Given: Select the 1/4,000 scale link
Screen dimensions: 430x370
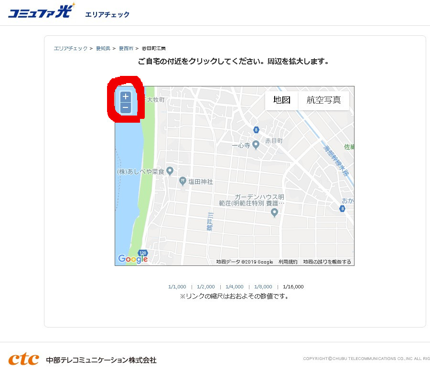Looking at the screenshot, I should tap(235, 286).
